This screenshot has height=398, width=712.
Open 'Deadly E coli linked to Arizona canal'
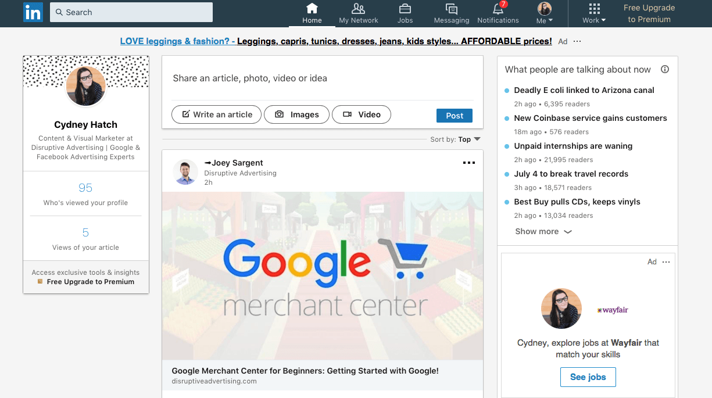pos(584,90)
